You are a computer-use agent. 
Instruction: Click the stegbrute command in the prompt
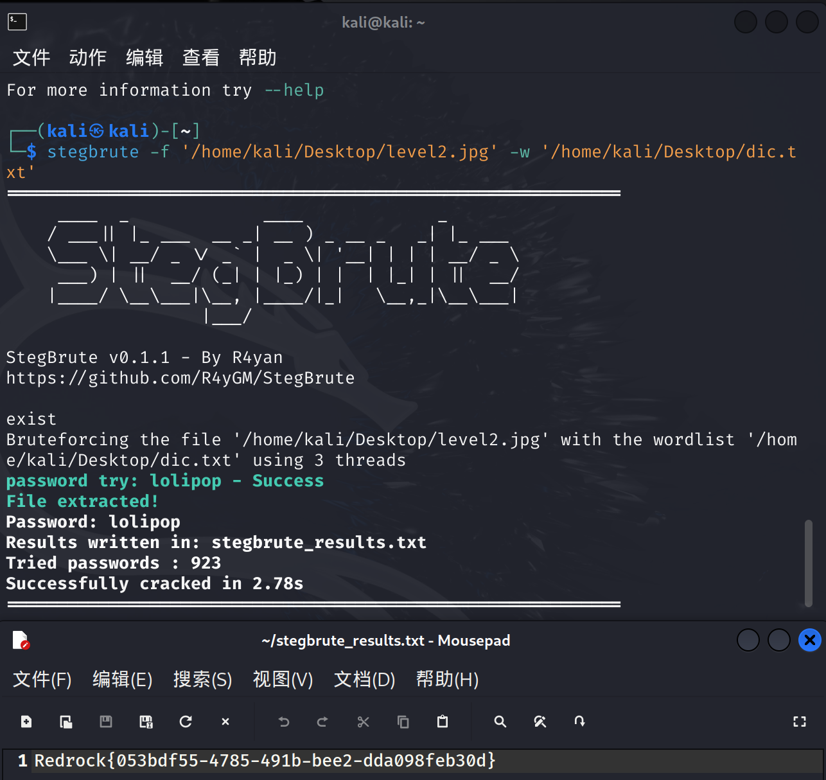pyautogui.click(x=93, y=152)
